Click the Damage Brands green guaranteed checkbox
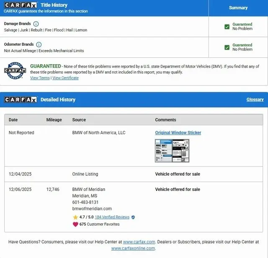Image resolution: width=268 pixels, height=258 pixels. coord(227,26)
